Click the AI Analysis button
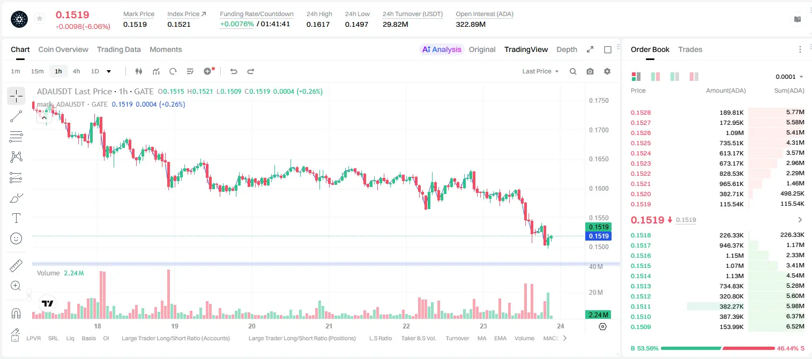812x359 pixels. coord(442,49)
